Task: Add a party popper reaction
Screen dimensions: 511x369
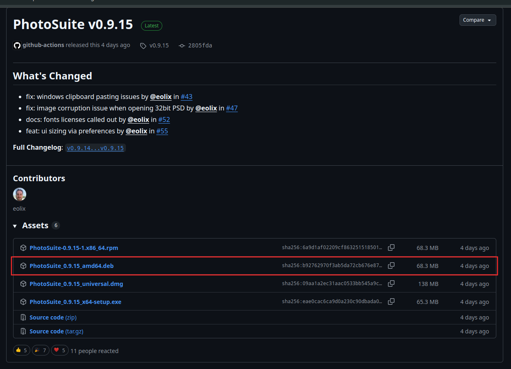Action: [40, 350]
